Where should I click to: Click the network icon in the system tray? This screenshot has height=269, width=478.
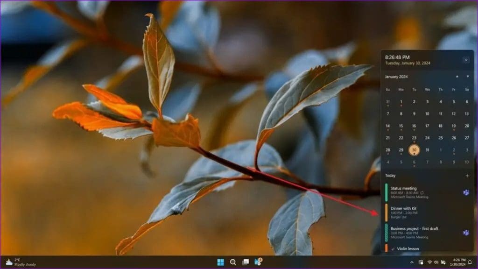tap(430, 262)
